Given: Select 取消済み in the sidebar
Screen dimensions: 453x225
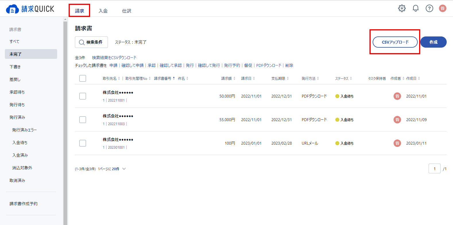Looking at the screenshot, I should coord(31,180).
